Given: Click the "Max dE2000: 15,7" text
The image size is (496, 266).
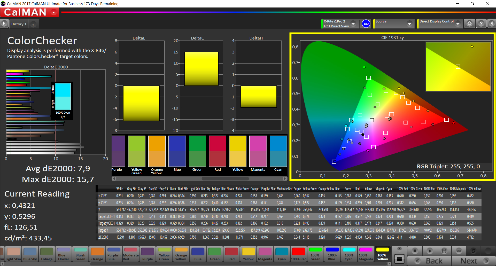Looking at the screenshot, I should tap(58, 179).
